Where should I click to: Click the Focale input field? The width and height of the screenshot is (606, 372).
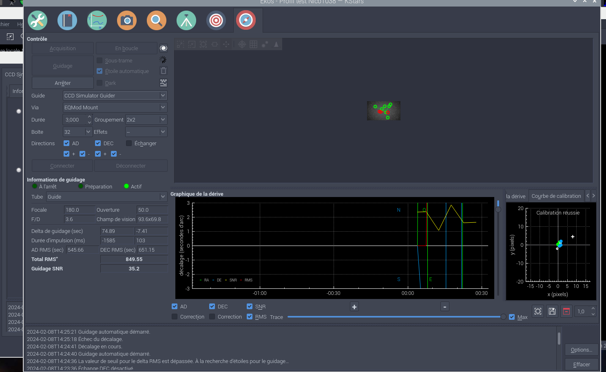pos(79,210)
